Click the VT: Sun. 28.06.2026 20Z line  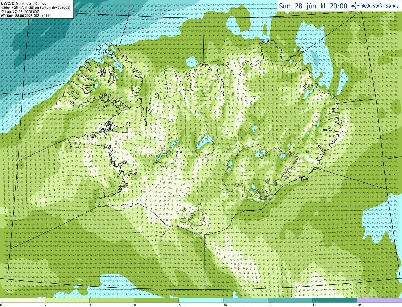click(x=26, y=16)
